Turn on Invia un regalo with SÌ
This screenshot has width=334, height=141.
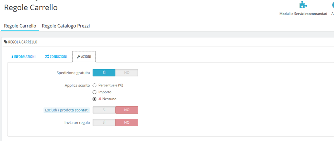click(x=104, y=122)
